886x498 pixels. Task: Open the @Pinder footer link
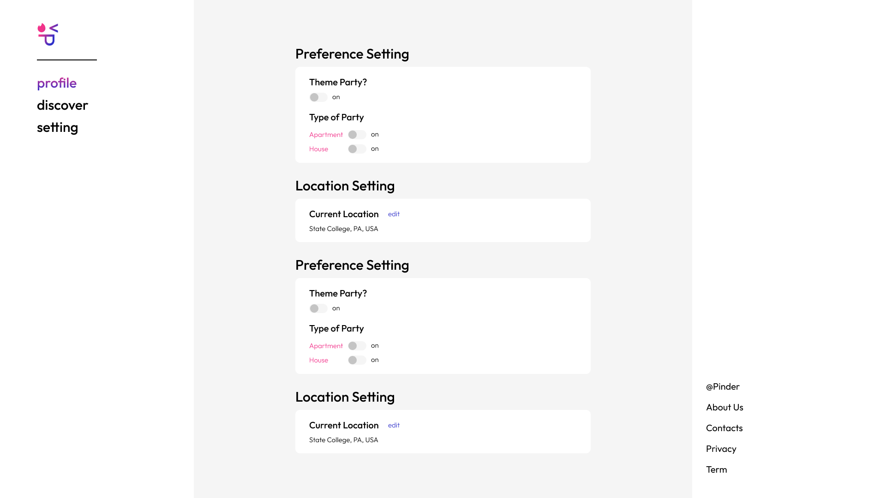click(723, 386)
